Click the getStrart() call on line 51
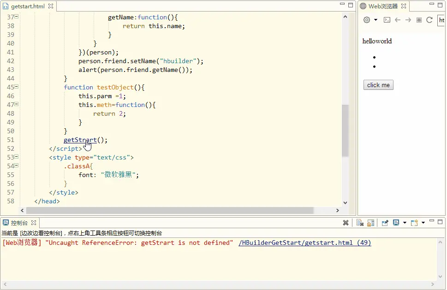Screen dimensions: 447x290 pyautogui.click(x=85, y=140)
